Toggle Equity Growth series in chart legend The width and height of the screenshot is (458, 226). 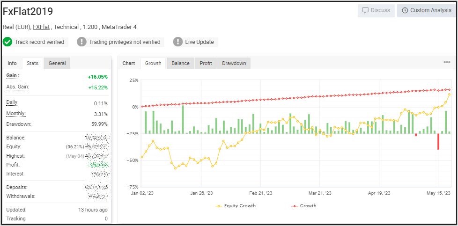236,205
